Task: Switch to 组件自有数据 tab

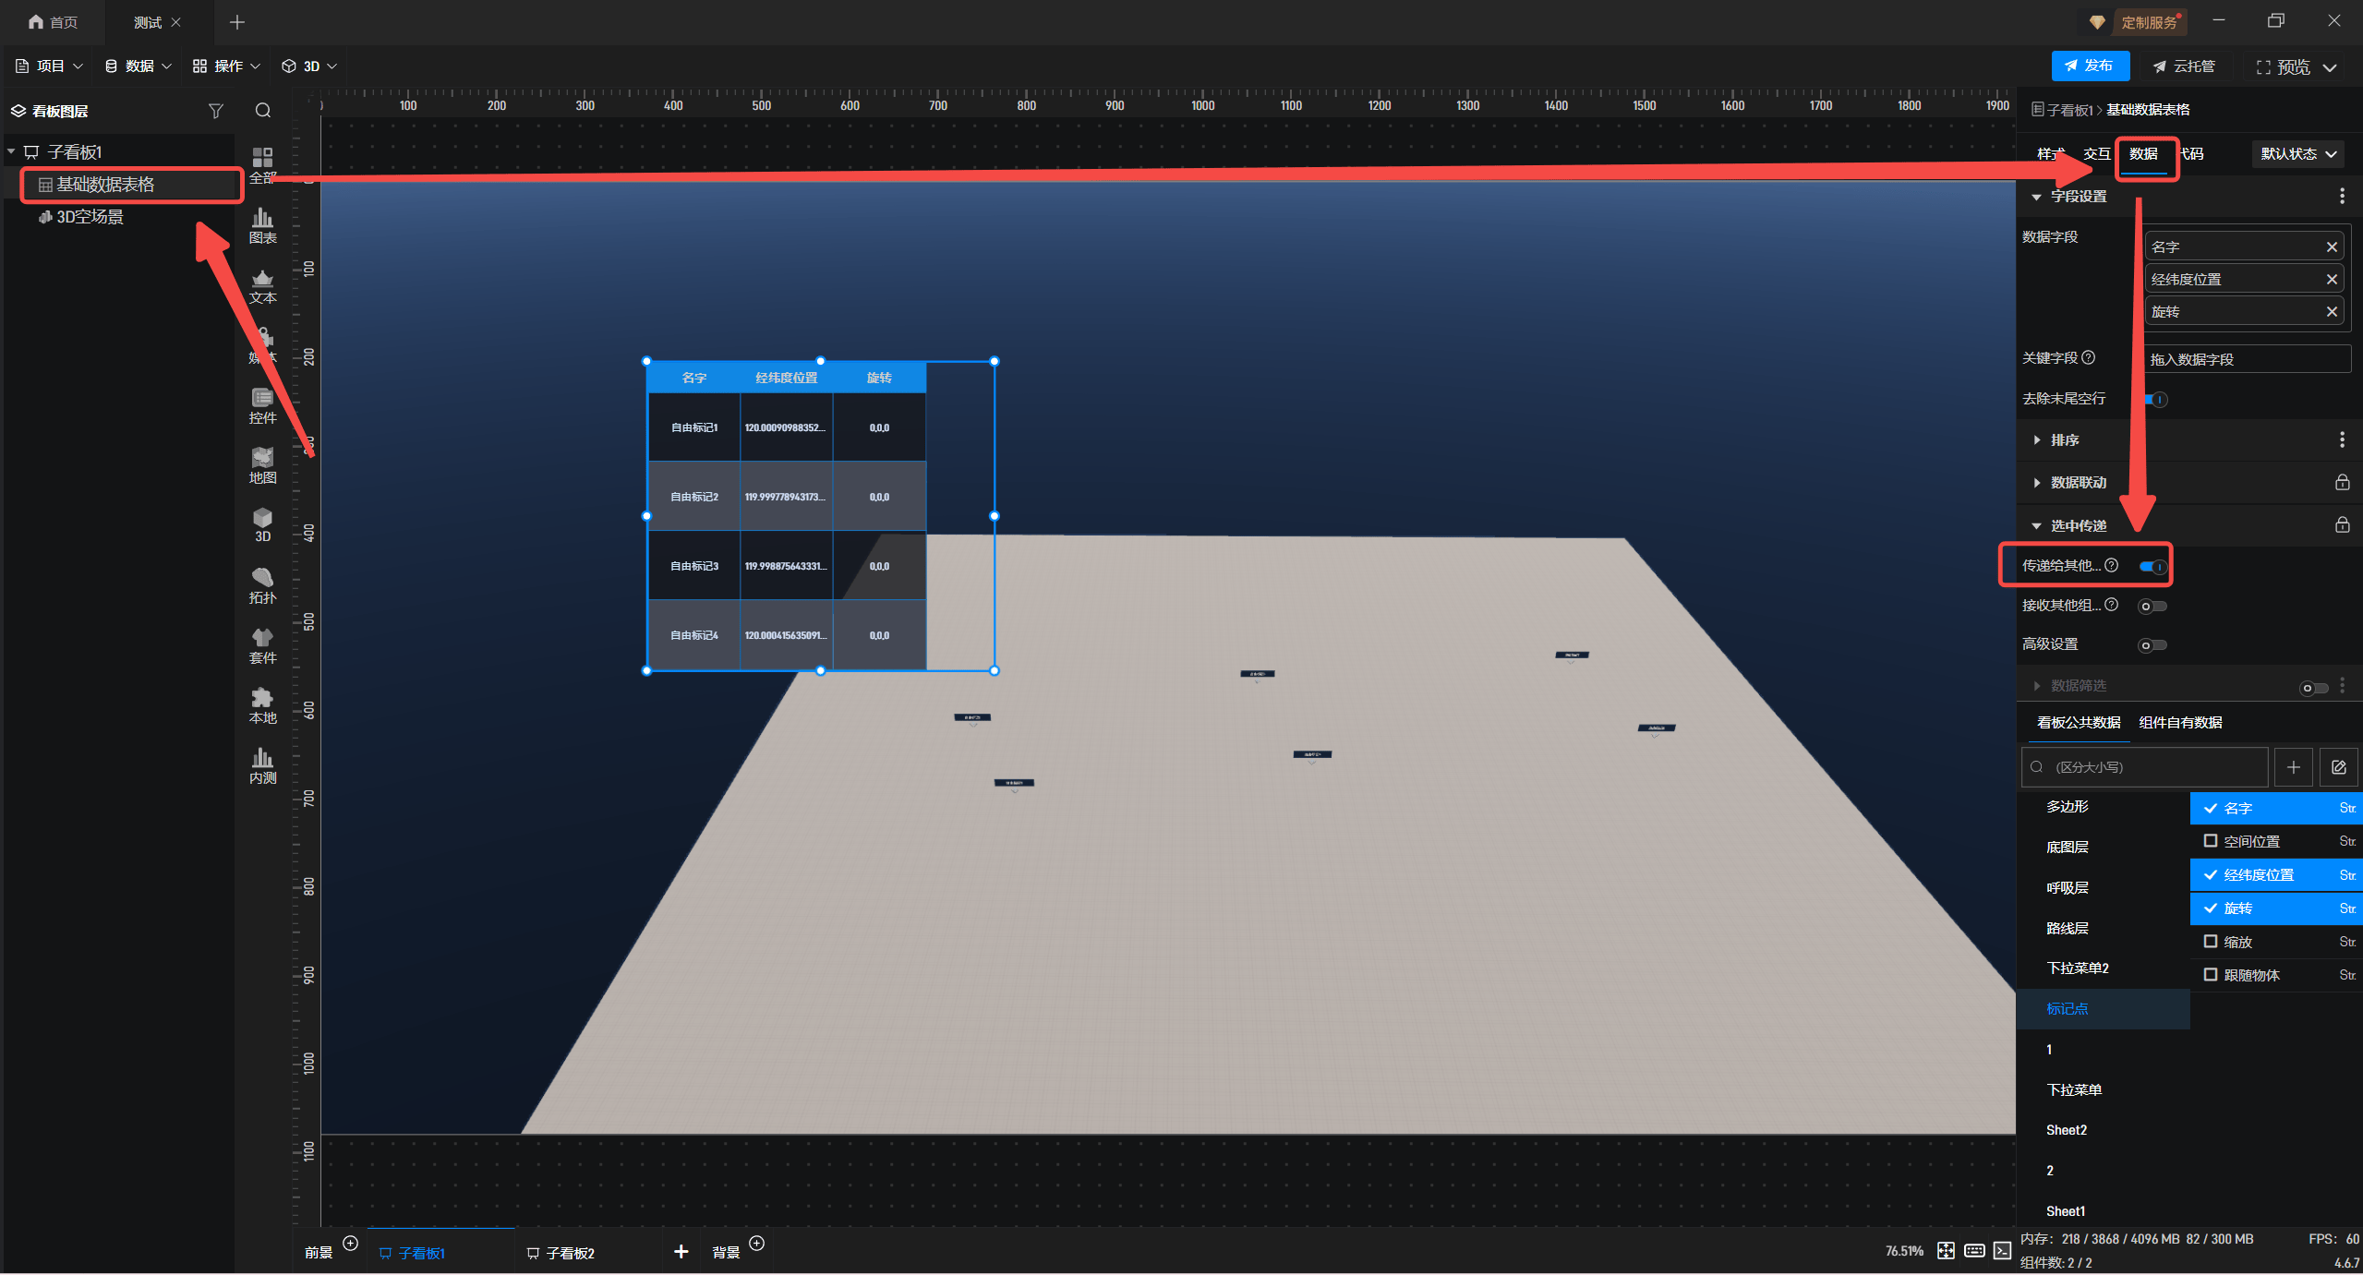Action: (2180, 723)
